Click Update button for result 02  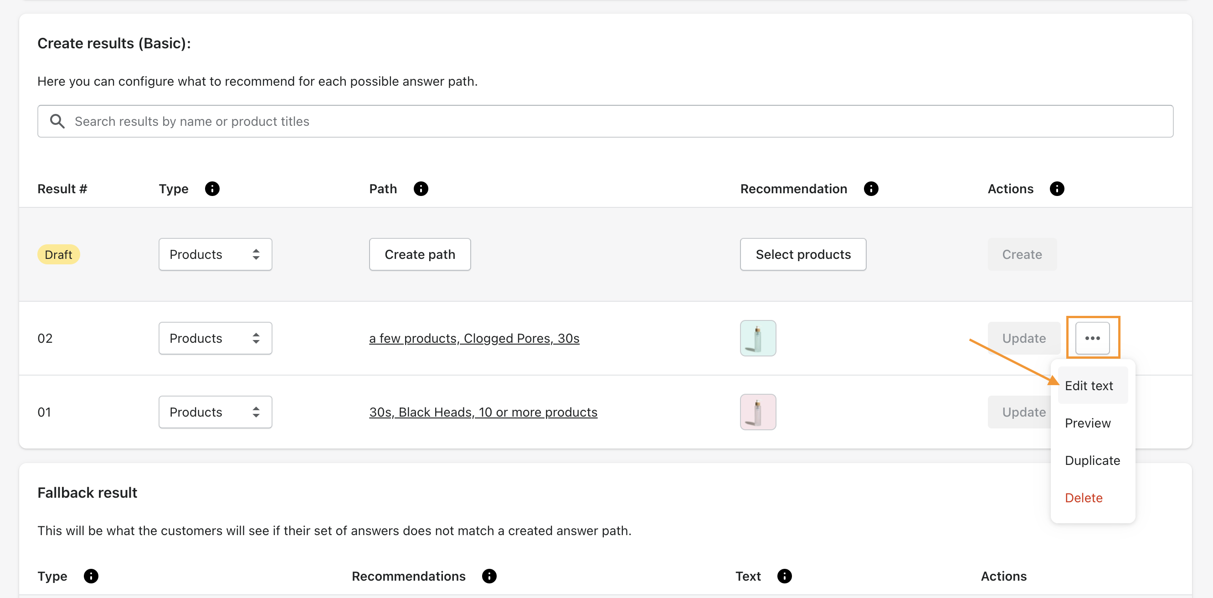[x=1024, y=338]
